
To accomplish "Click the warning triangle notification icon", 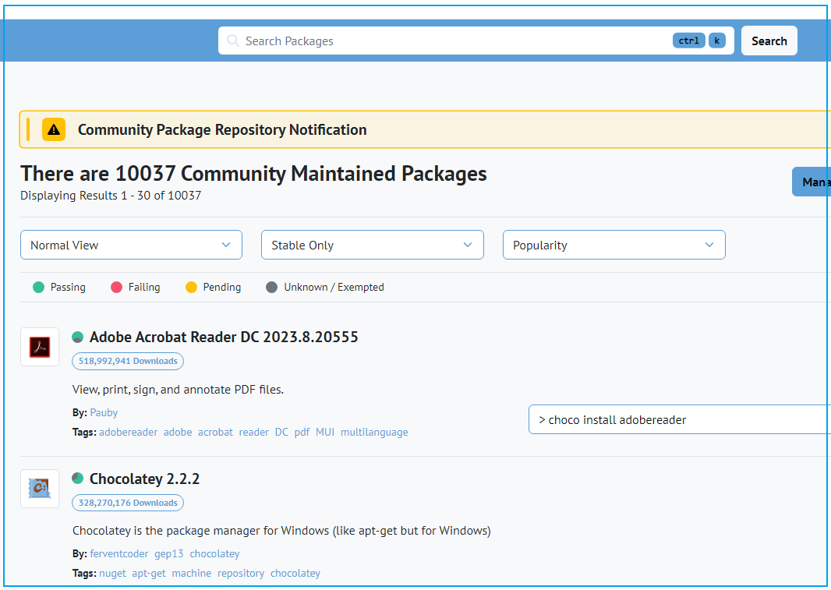I will (x=54, y=129).
